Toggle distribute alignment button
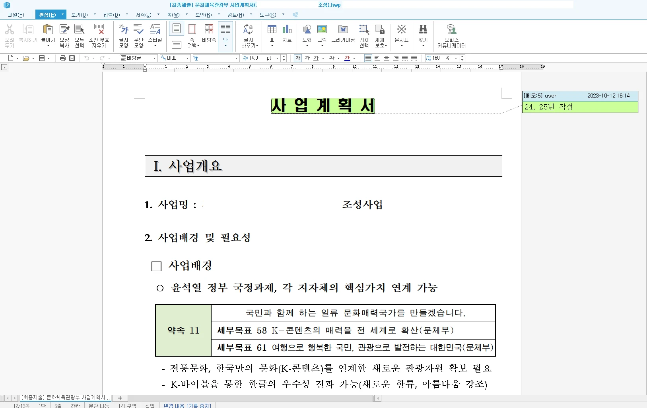647x408 pixels. click(405, 58)
